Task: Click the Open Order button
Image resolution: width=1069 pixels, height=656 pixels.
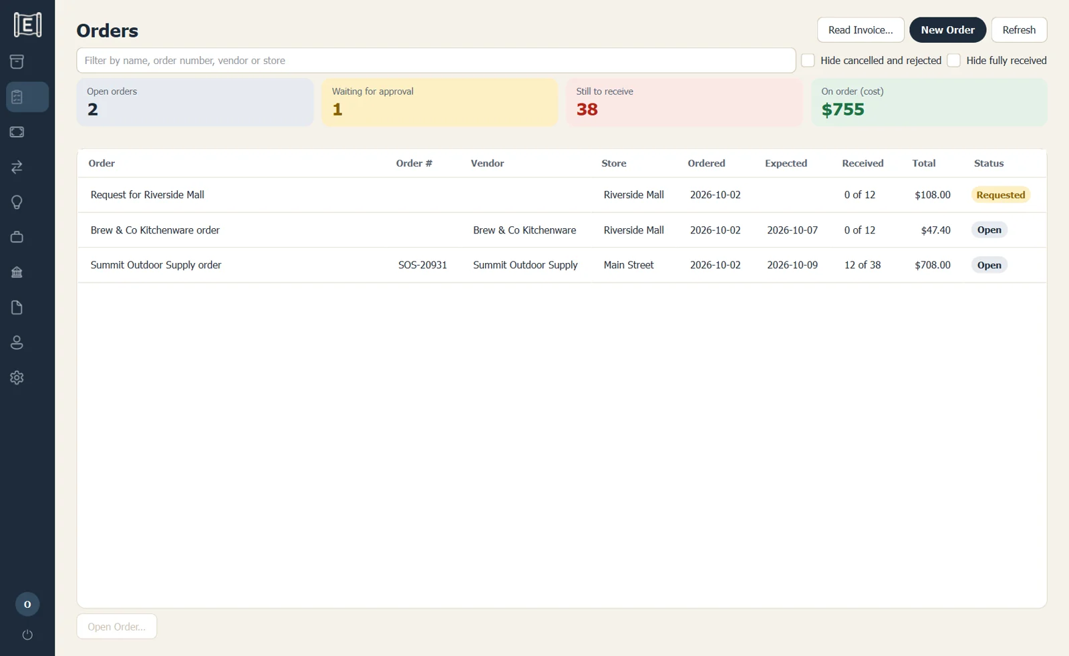Action: click(x=117, y=627)
